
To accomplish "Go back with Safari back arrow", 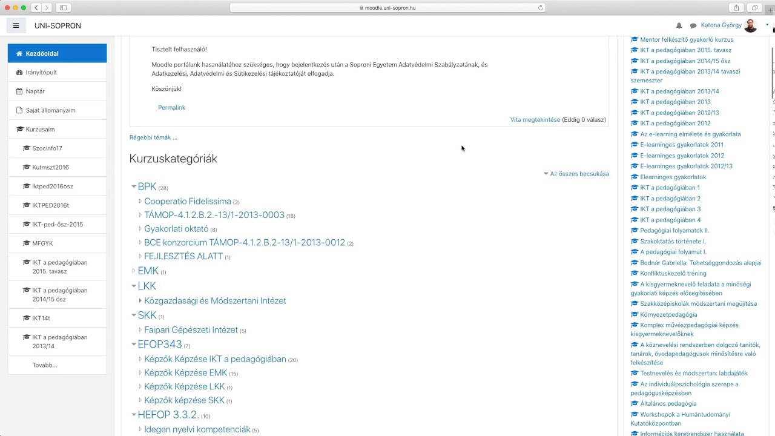I will [x=36, y=8].
